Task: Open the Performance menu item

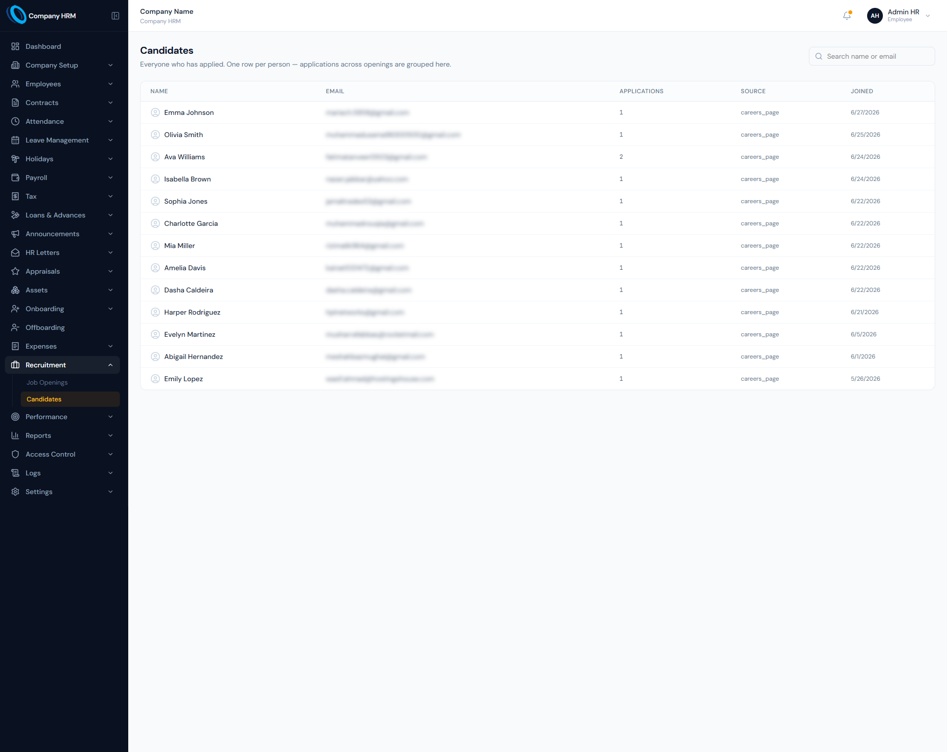Action: [x=62, y=417]
